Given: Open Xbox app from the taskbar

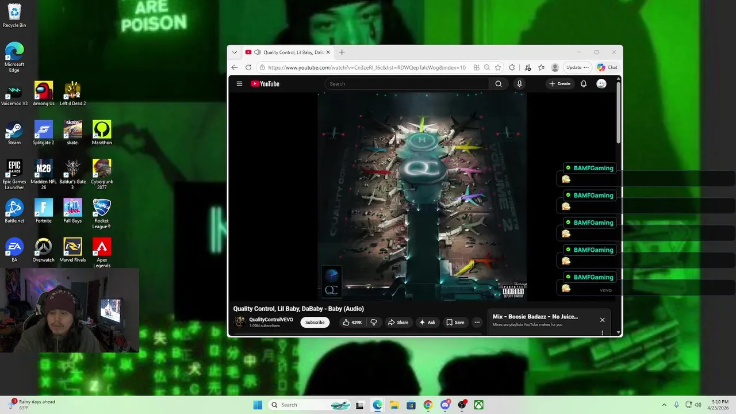Looking at the screenshot, I should coord(478,405).
